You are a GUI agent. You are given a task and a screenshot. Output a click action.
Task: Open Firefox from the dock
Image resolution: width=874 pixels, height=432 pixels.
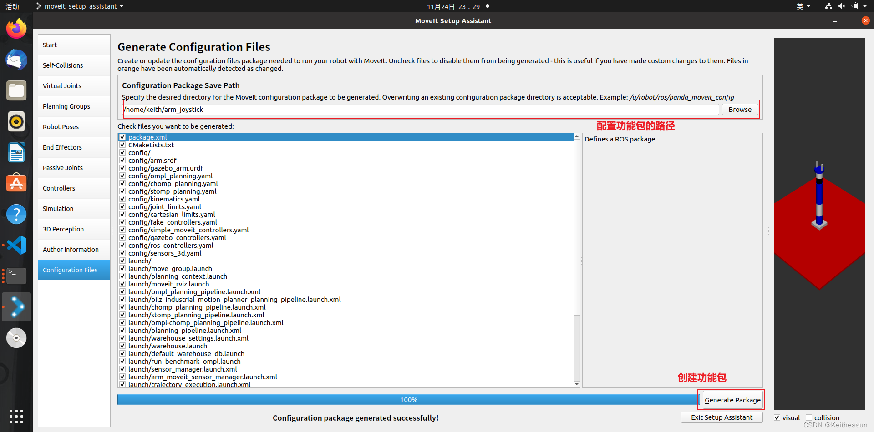(x=16, y=29)
